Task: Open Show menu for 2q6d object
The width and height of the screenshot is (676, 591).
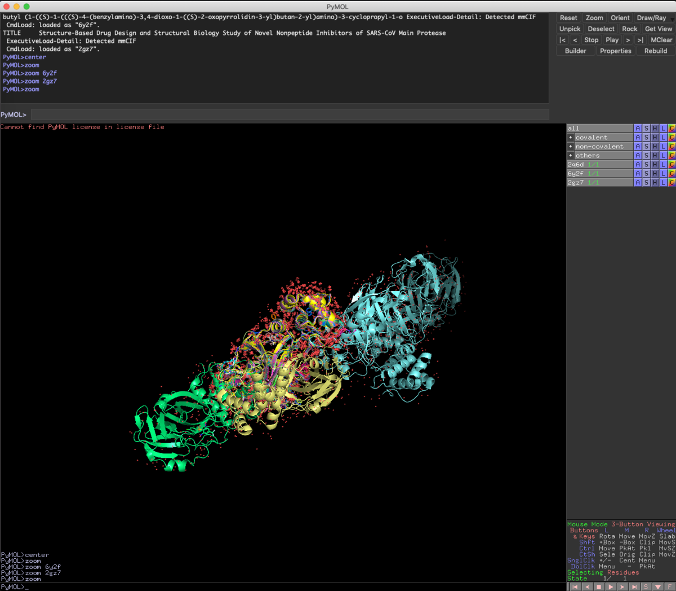Action: pyautogui.click(x=646, y=165)
